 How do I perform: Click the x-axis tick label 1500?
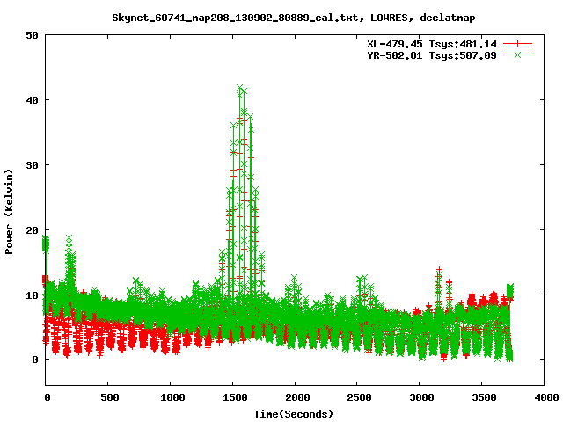[x=235, y=397]
